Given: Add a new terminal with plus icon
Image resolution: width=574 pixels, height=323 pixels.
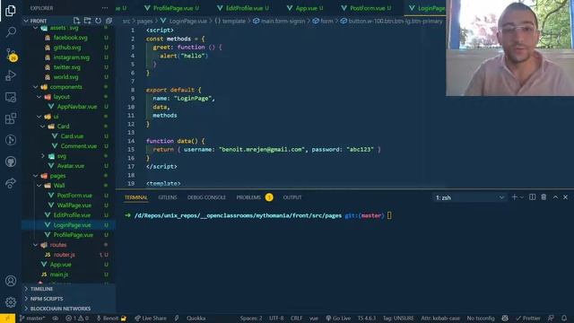Looking at the screenshot, I should click(x=514, y=197).
